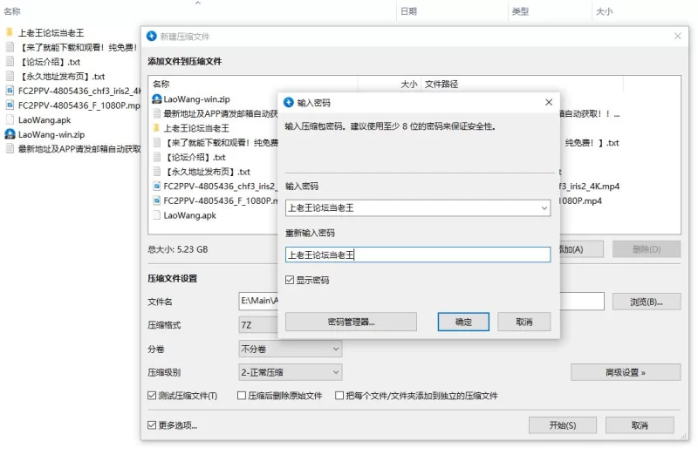Select LaoWang-win.zip icon in Explorer list
The height and width of the screenshot is (455, 698).
(10, 134)
